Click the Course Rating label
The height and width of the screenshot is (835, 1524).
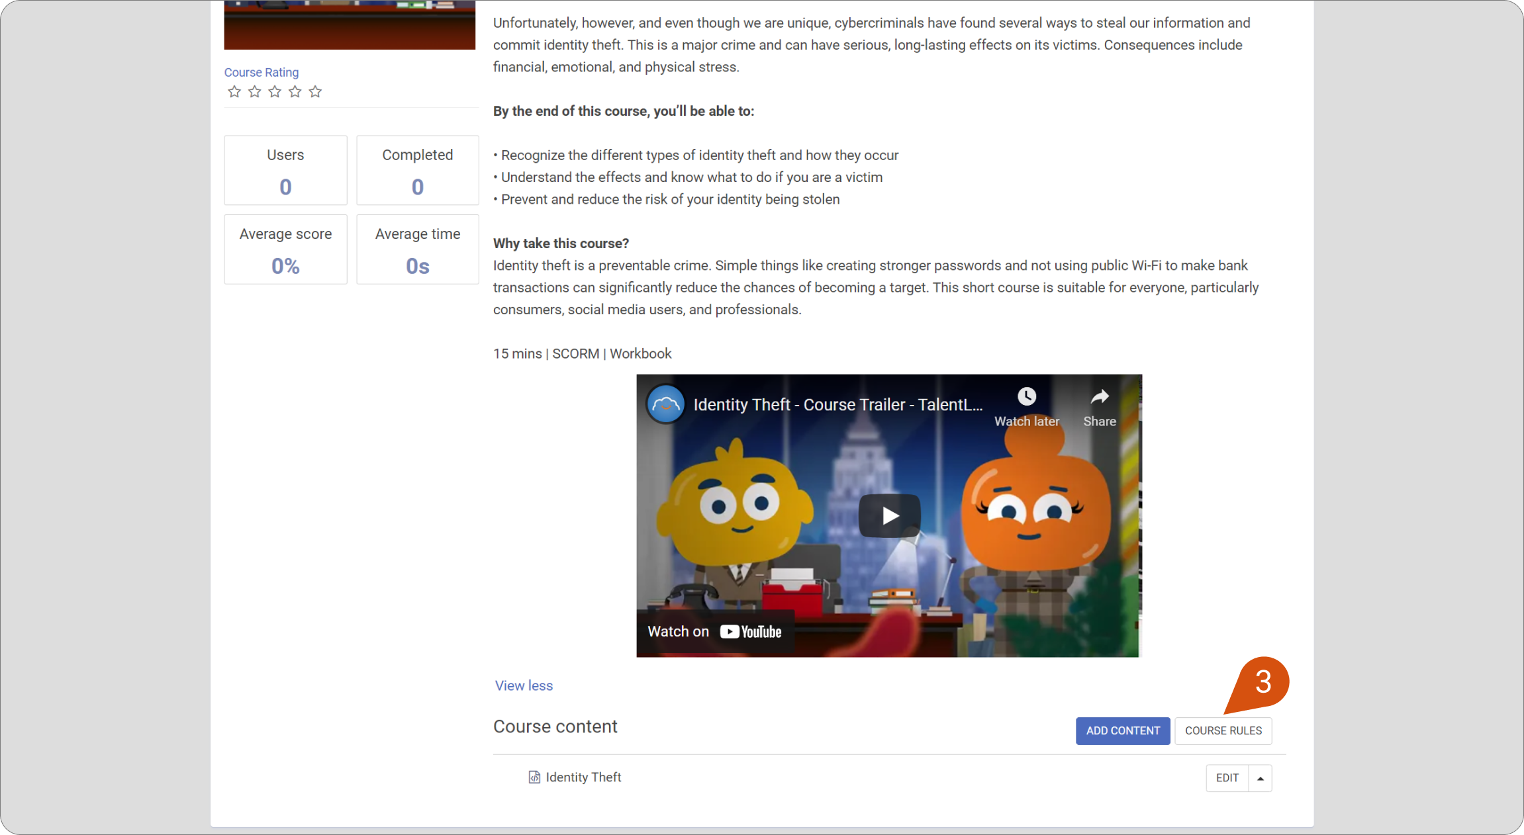262,72
